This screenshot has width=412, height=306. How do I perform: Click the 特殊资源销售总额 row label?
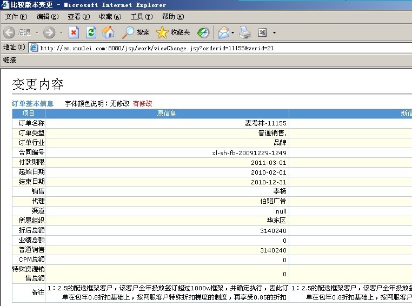click(29, 274)
